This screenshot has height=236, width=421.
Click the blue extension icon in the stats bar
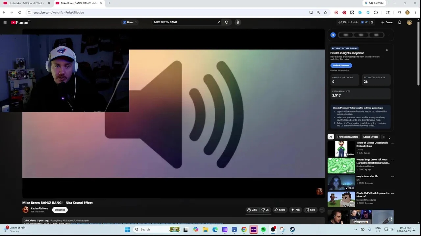(x=362, y=22)
